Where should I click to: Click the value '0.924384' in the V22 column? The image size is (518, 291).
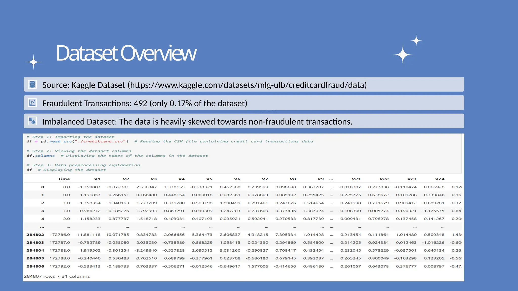(x=378, y=243)
